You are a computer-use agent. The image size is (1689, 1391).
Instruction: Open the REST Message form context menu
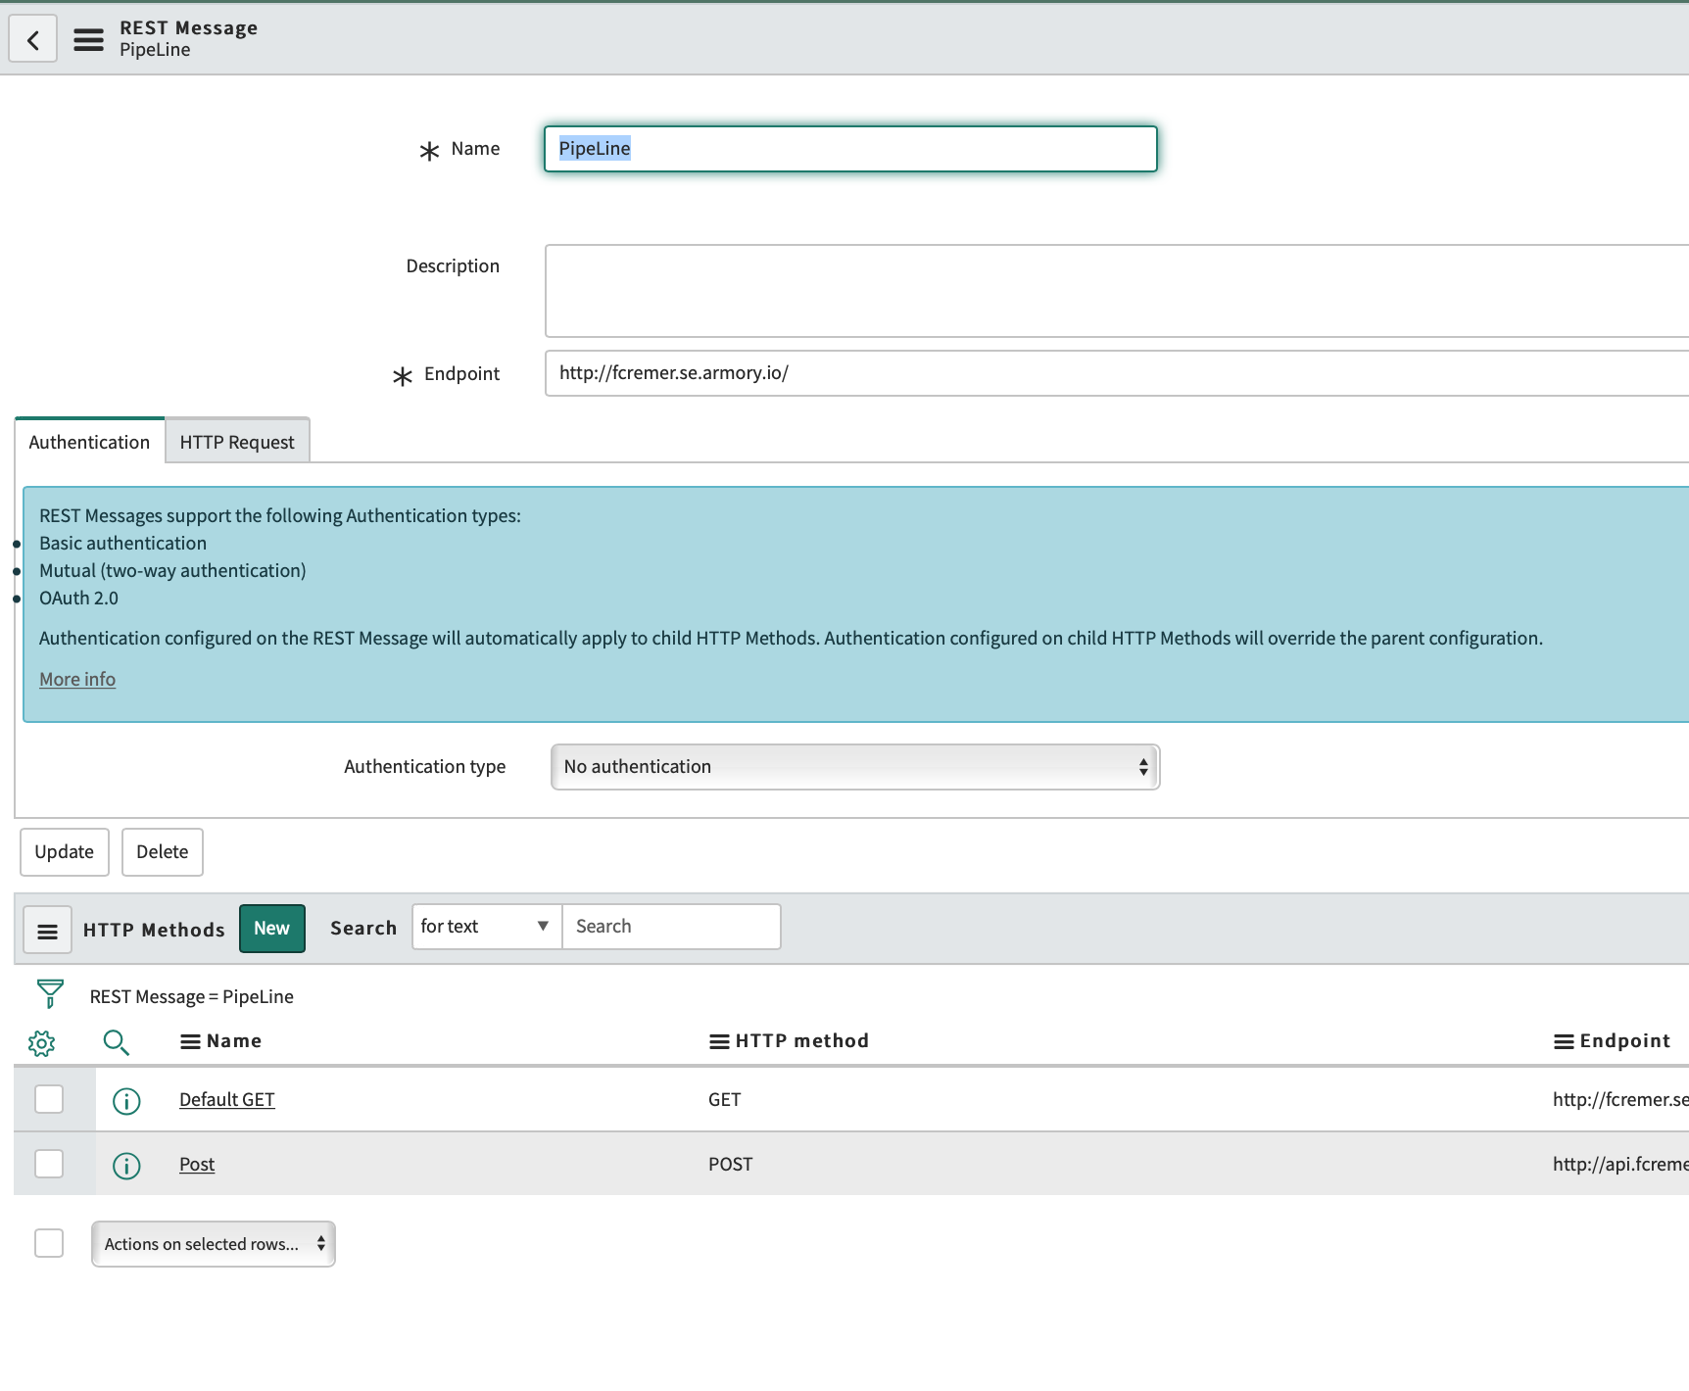[88, 40]
